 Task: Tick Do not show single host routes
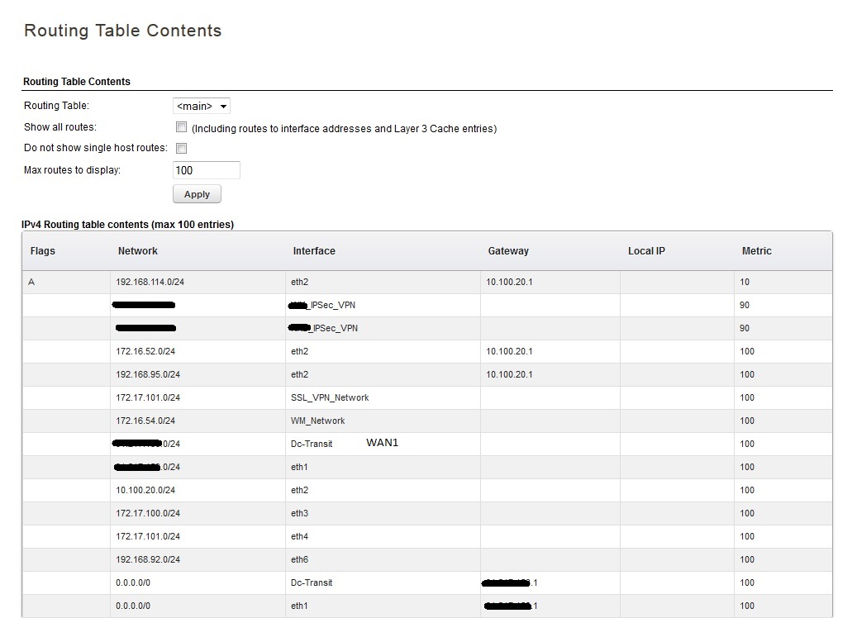click(x=182, y=148)
